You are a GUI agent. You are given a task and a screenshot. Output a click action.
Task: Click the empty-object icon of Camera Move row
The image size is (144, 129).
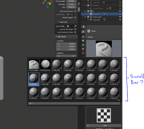click(x=91, y=8)
